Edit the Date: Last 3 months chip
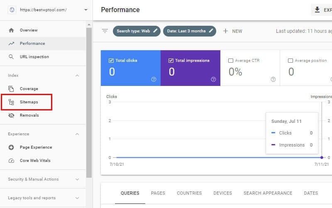This screenshot has width=332, height=208. pos(190,31)
